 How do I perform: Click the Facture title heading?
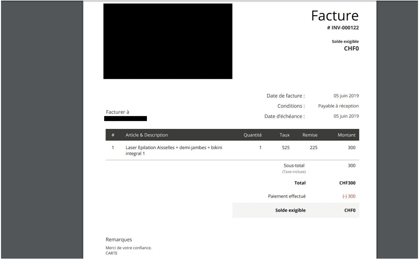[335, 15]
